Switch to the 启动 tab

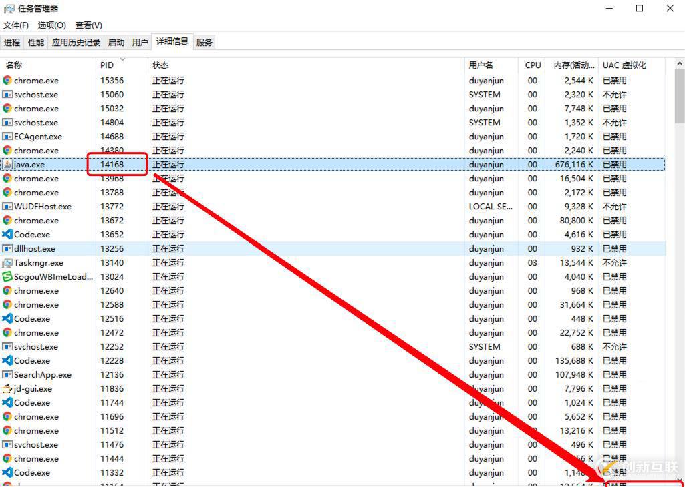pyautogui.click(x=116, y=42)
